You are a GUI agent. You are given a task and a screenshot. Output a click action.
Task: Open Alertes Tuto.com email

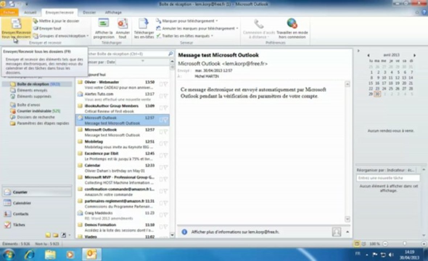122,96
